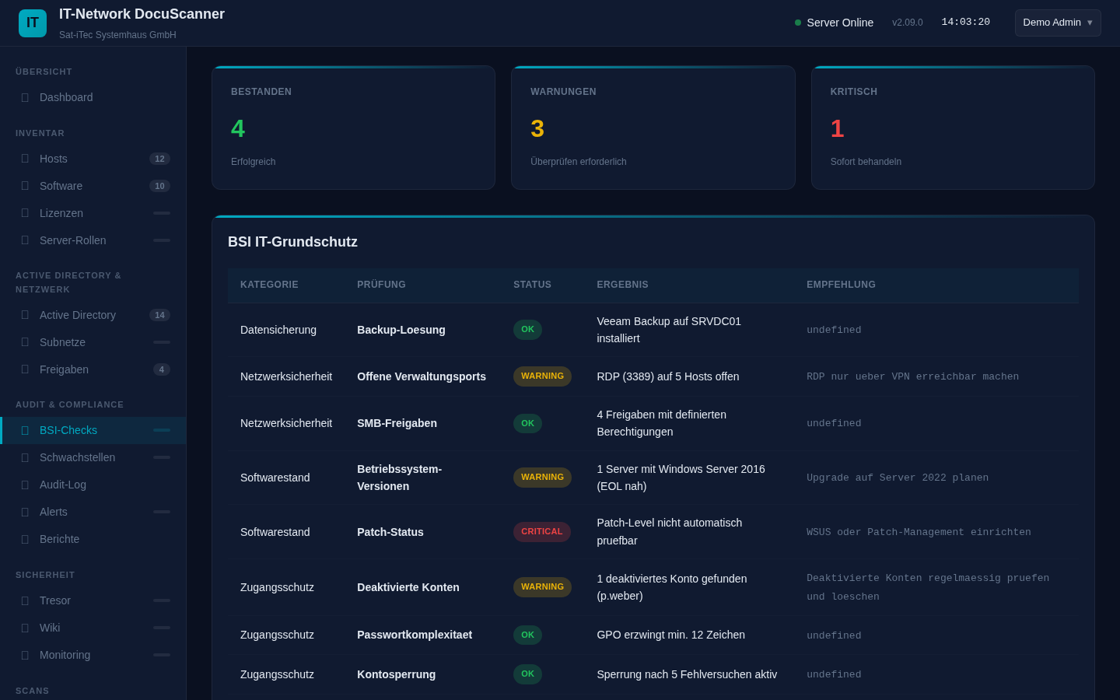Screen dimensions: 1120x700
Task: Click the Hosts sidebar icon
Action: (x=25, y=159)
